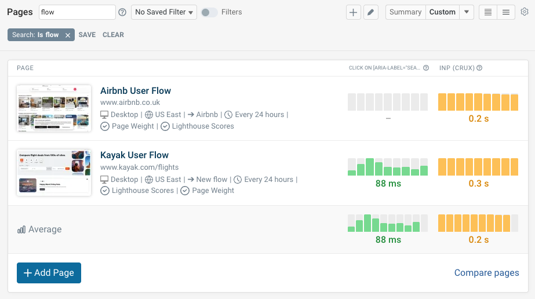Click the 'US East' text in the Airbnb row
Screen dimensions: 535x299
(168, 115)
